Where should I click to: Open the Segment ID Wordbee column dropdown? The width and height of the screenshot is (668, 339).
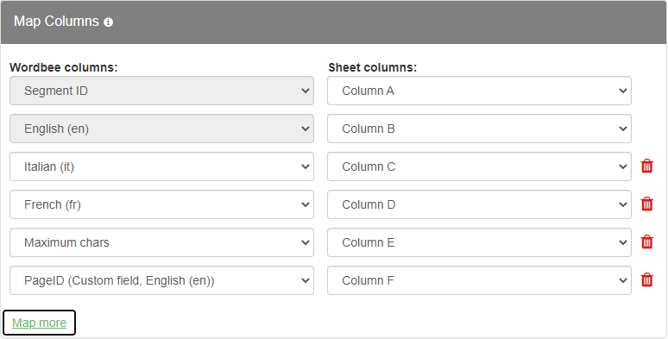(x=162, y=91)
